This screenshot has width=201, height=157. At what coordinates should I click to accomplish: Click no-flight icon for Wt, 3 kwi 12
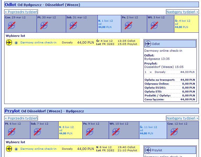(154, 25)
